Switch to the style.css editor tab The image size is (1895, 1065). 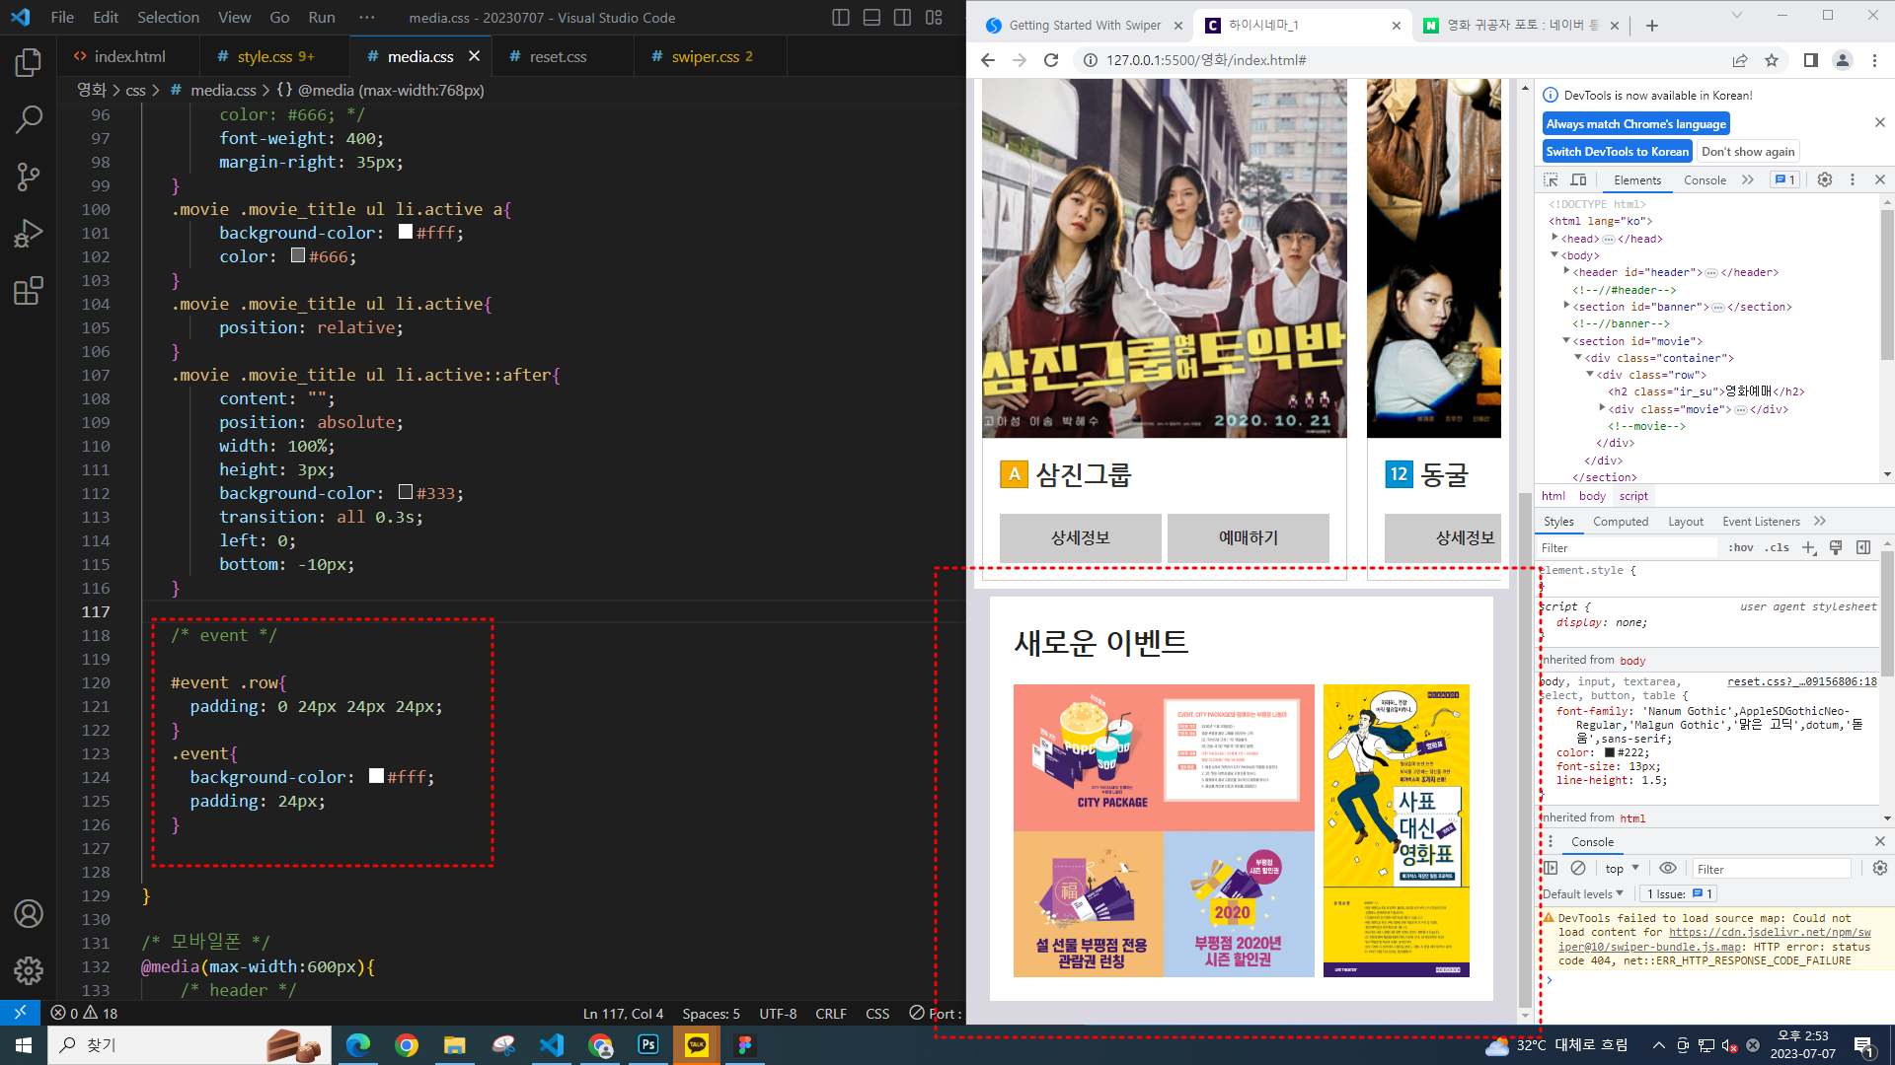[265, 56]
